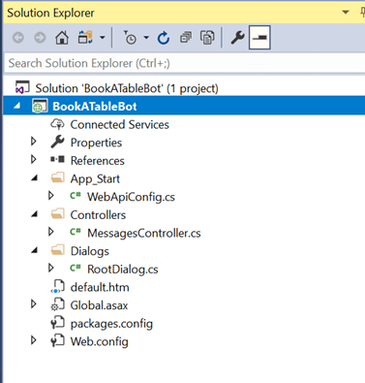365x383 pixels.
Task: Click the Forward navigation arrow in toolbar
Action: (40, 38)
